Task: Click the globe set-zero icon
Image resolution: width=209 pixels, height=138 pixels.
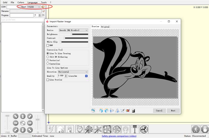Action: coord(80,129)
